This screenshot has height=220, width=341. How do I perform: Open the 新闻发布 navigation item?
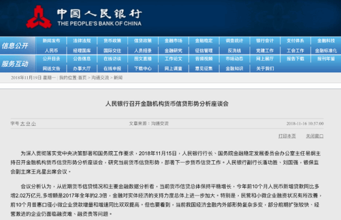coord(52,40)
